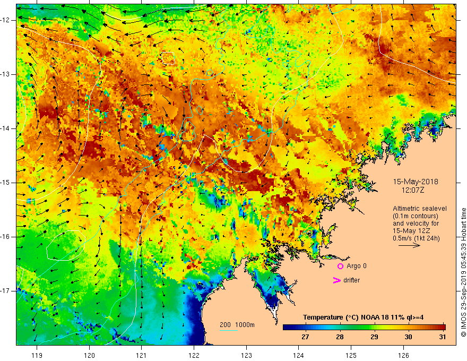The height and width of the screenshot is (361, 467).
Task: Click the 120 longitude axis label
Action: (x=89, y=355)
